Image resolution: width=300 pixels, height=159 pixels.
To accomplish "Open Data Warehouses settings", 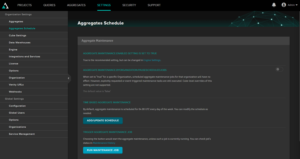I will pyautogui.click(x=20, y=43).
